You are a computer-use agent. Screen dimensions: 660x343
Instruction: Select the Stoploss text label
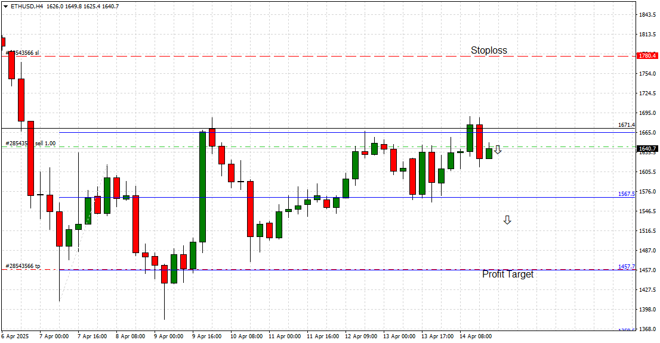pyautogui.click(x=489, y=51)
